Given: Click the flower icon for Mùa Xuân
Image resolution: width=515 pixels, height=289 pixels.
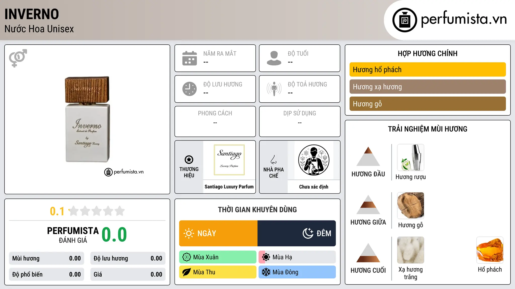Looking at the screenshot, I should 187,257.
